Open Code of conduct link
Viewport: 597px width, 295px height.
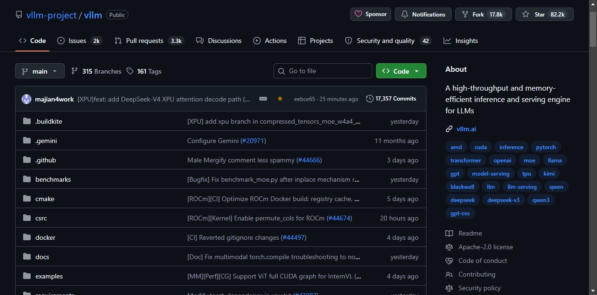477,261
